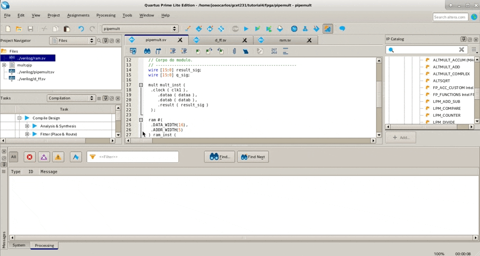Click the IP Catalog search field
This screenshot has width=480, height=256.
426,49
